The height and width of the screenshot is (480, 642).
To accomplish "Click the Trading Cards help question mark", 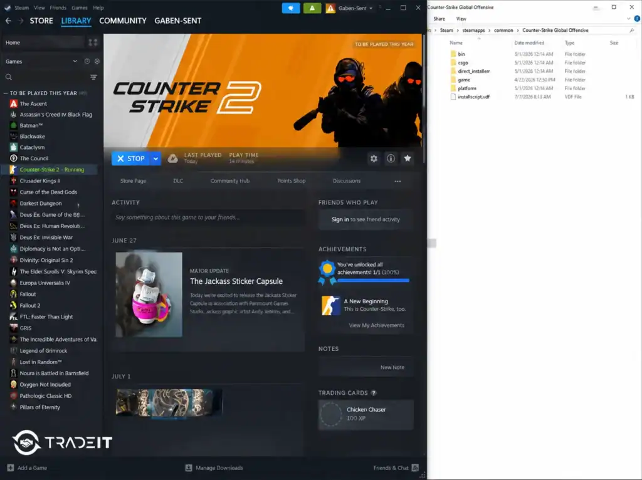I will click(374, 393).
